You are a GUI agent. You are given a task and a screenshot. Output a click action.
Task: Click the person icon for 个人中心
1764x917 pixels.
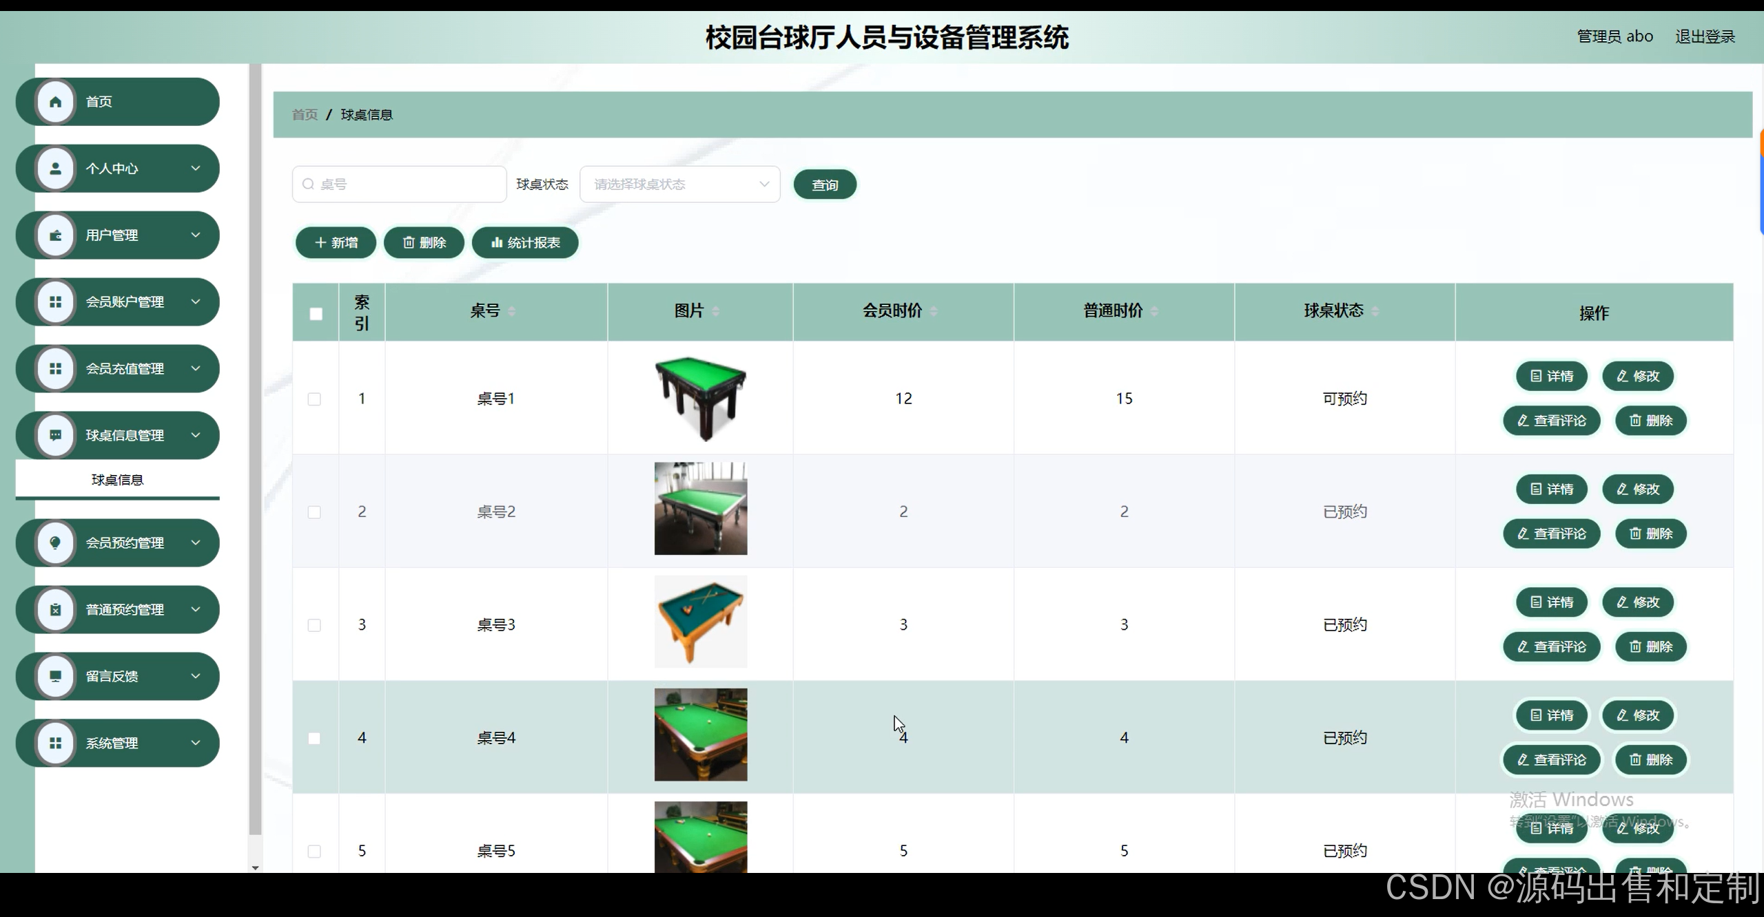pyautogui.click(x=56, y=169)
